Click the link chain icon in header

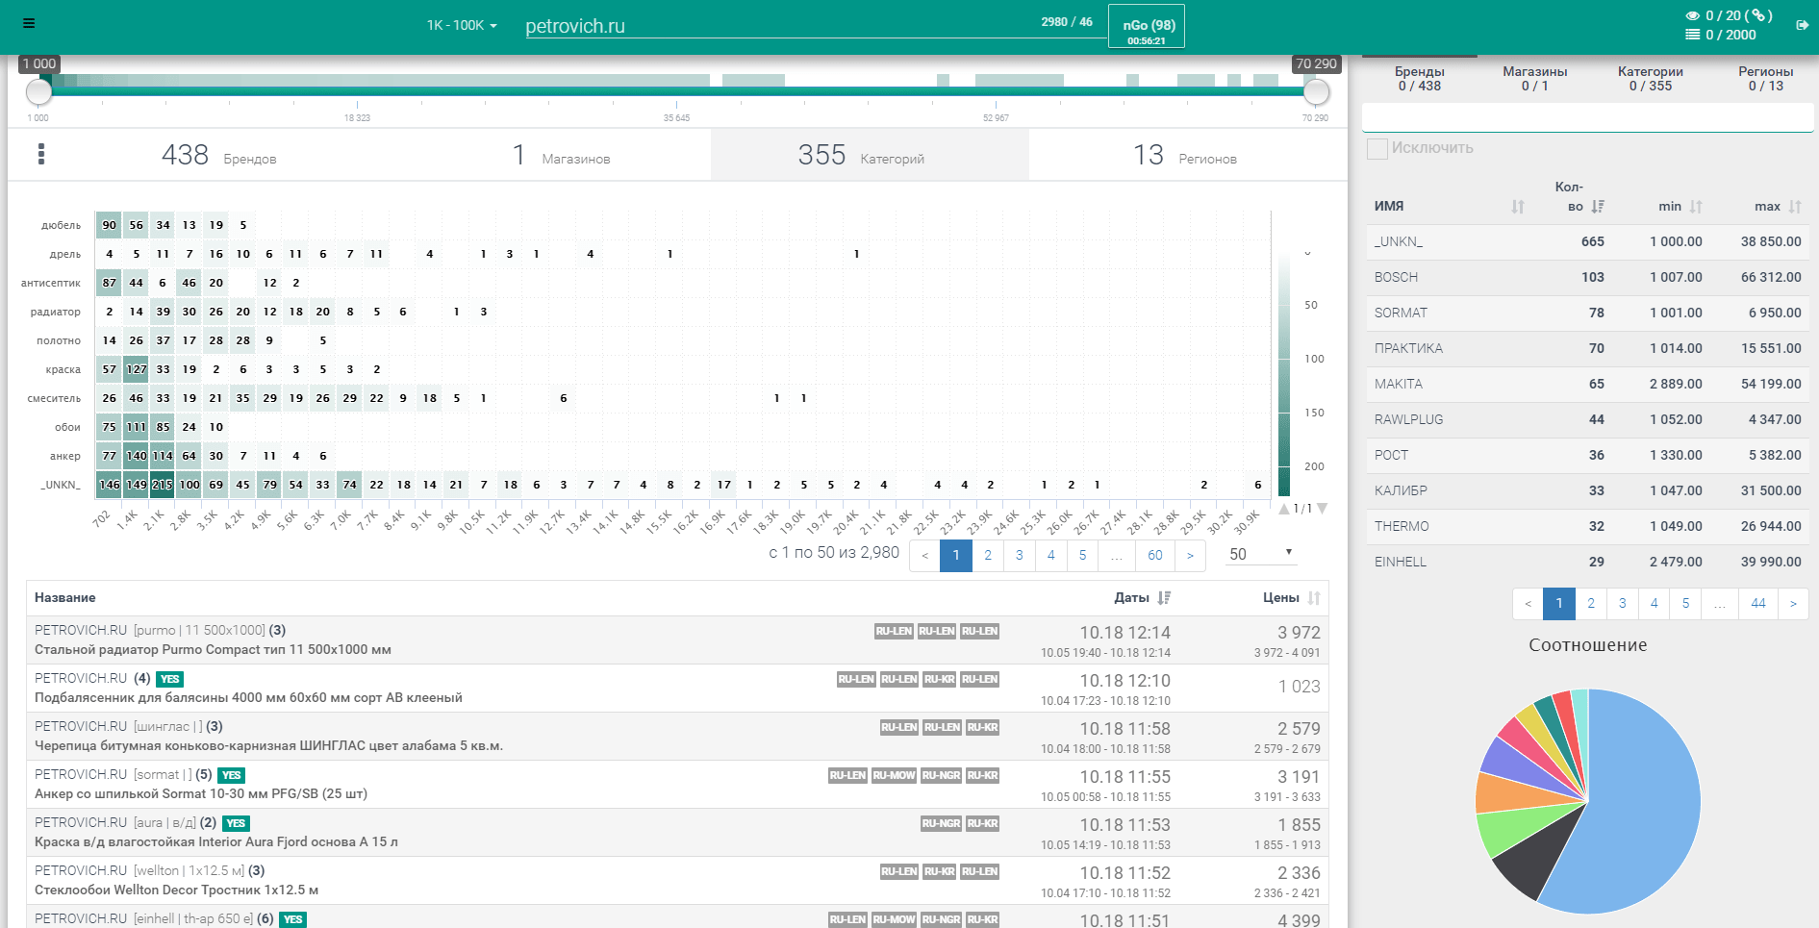1758,15
